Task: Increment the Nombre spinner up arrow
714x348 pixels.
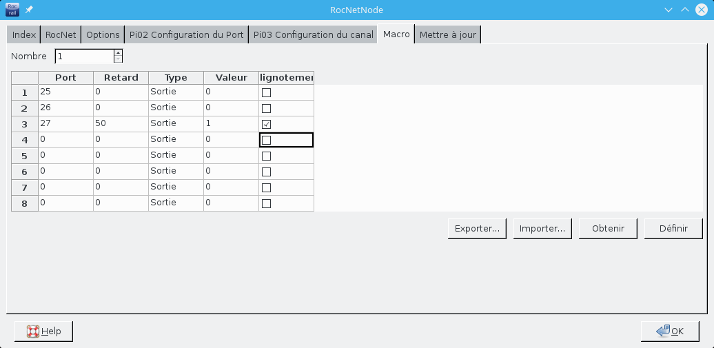Action: (x=118, y=53)
